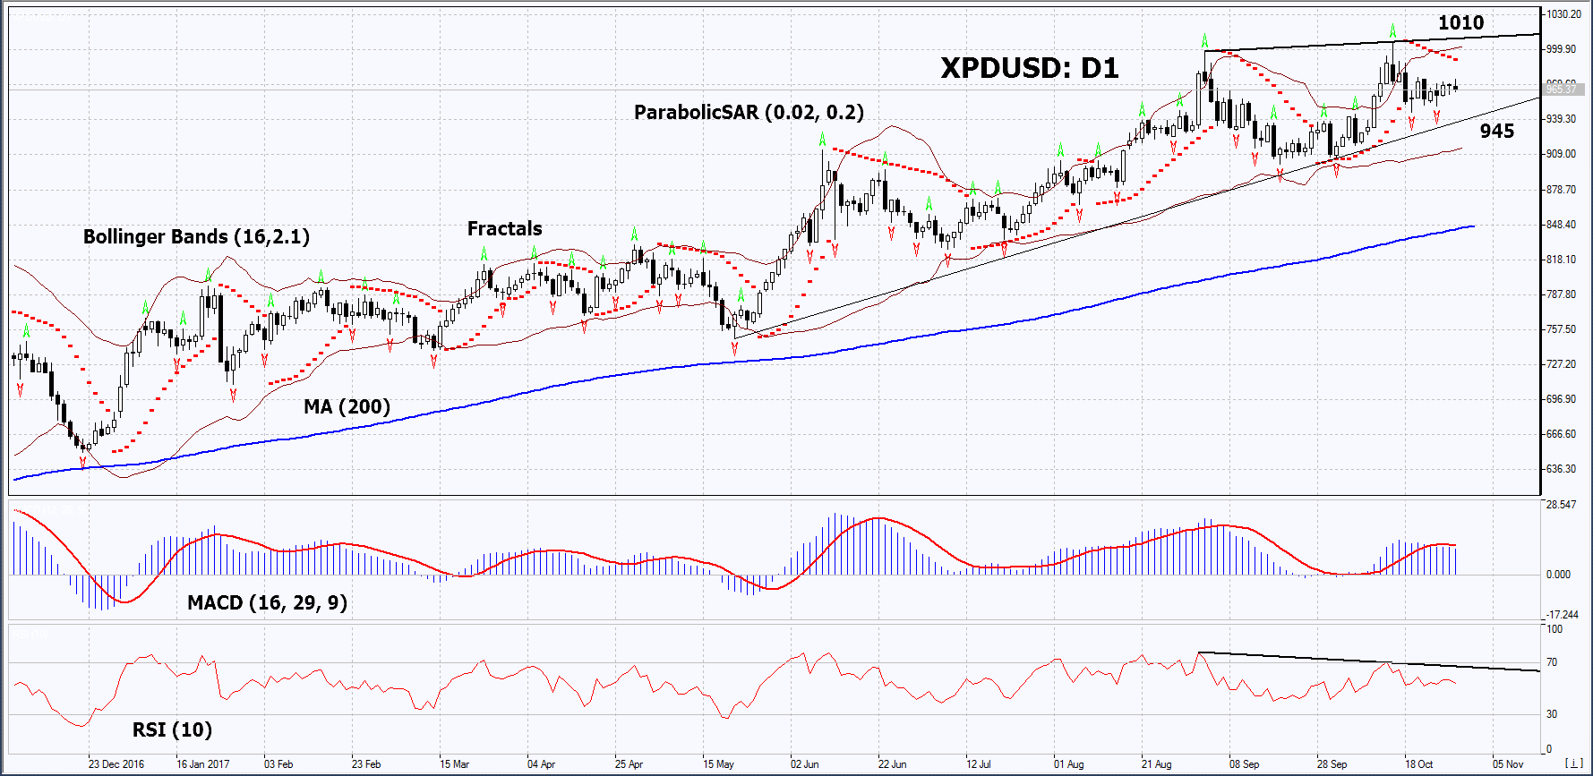This screenshot has width=1593, height=776.
Task: Select the Fractals indicator label
Action: pos(504,229)
